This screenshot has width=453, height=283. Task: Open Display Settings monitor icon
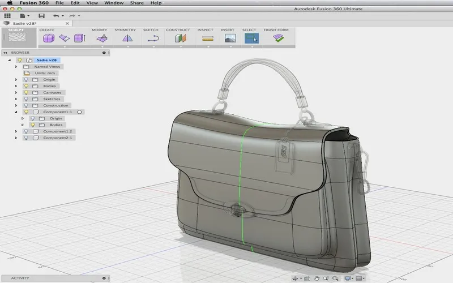pyautogui.click(x=348, y=278)
